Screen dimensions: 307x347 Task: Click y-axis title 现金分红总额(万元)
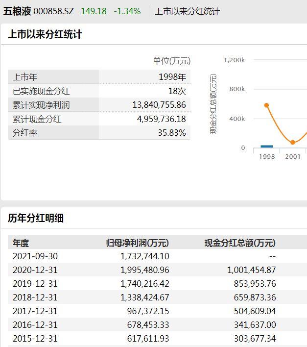click(213, 104)
